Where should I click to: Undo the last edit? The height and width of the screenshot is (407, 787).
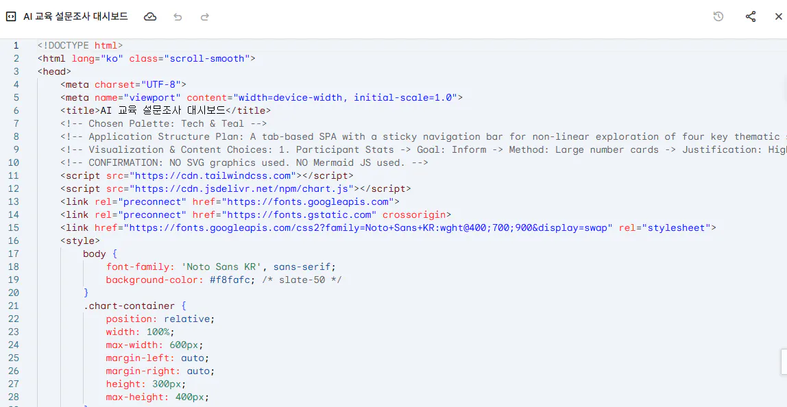click(178, 16)
